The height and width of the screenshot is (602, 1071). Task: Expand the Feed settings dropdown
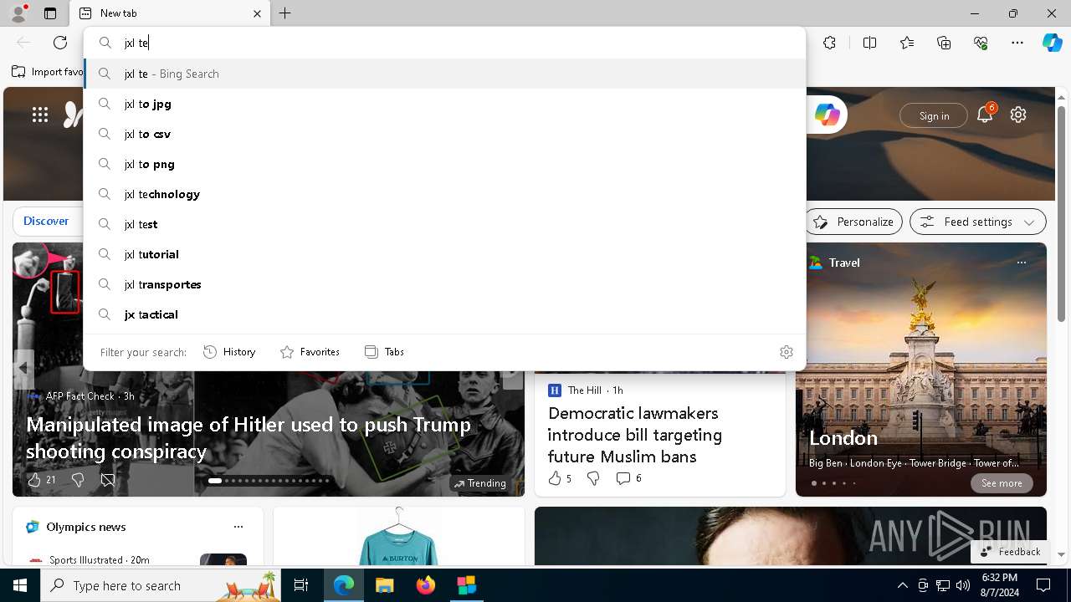(x=978, y=222)
